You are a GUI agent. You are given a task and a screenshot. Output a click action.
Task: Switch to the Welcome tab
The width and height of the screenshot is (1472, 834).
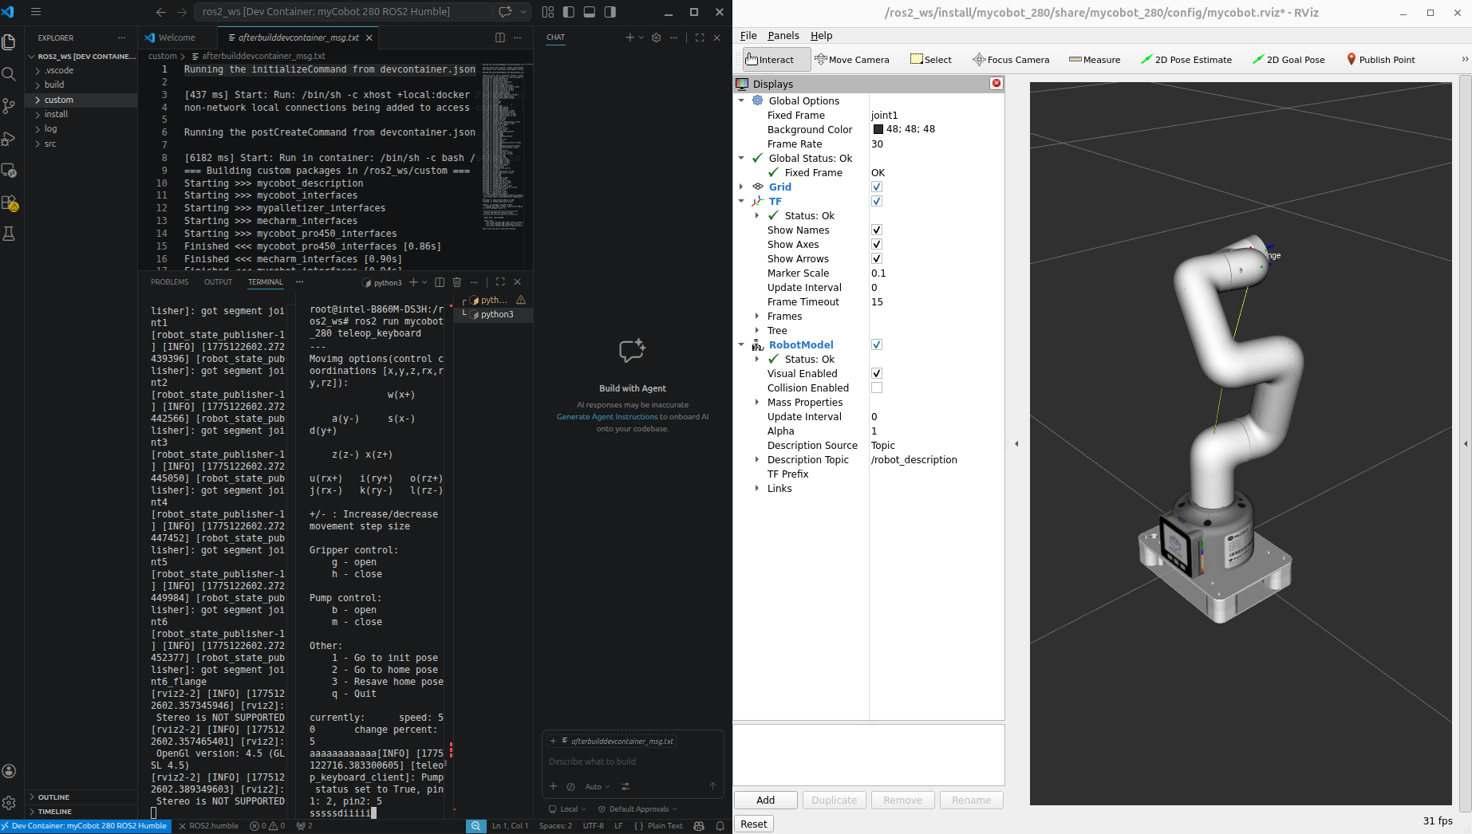point(176,37)
